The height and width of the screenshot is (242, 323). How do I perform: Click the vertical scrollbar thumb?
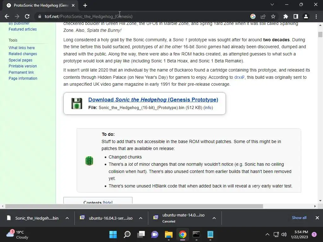(320, 34)
